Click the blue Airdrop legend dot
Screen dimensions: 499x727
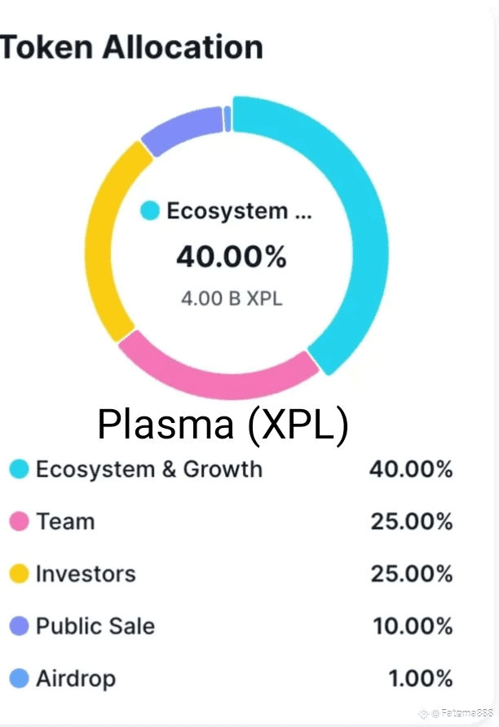click(x=19, y=678)
